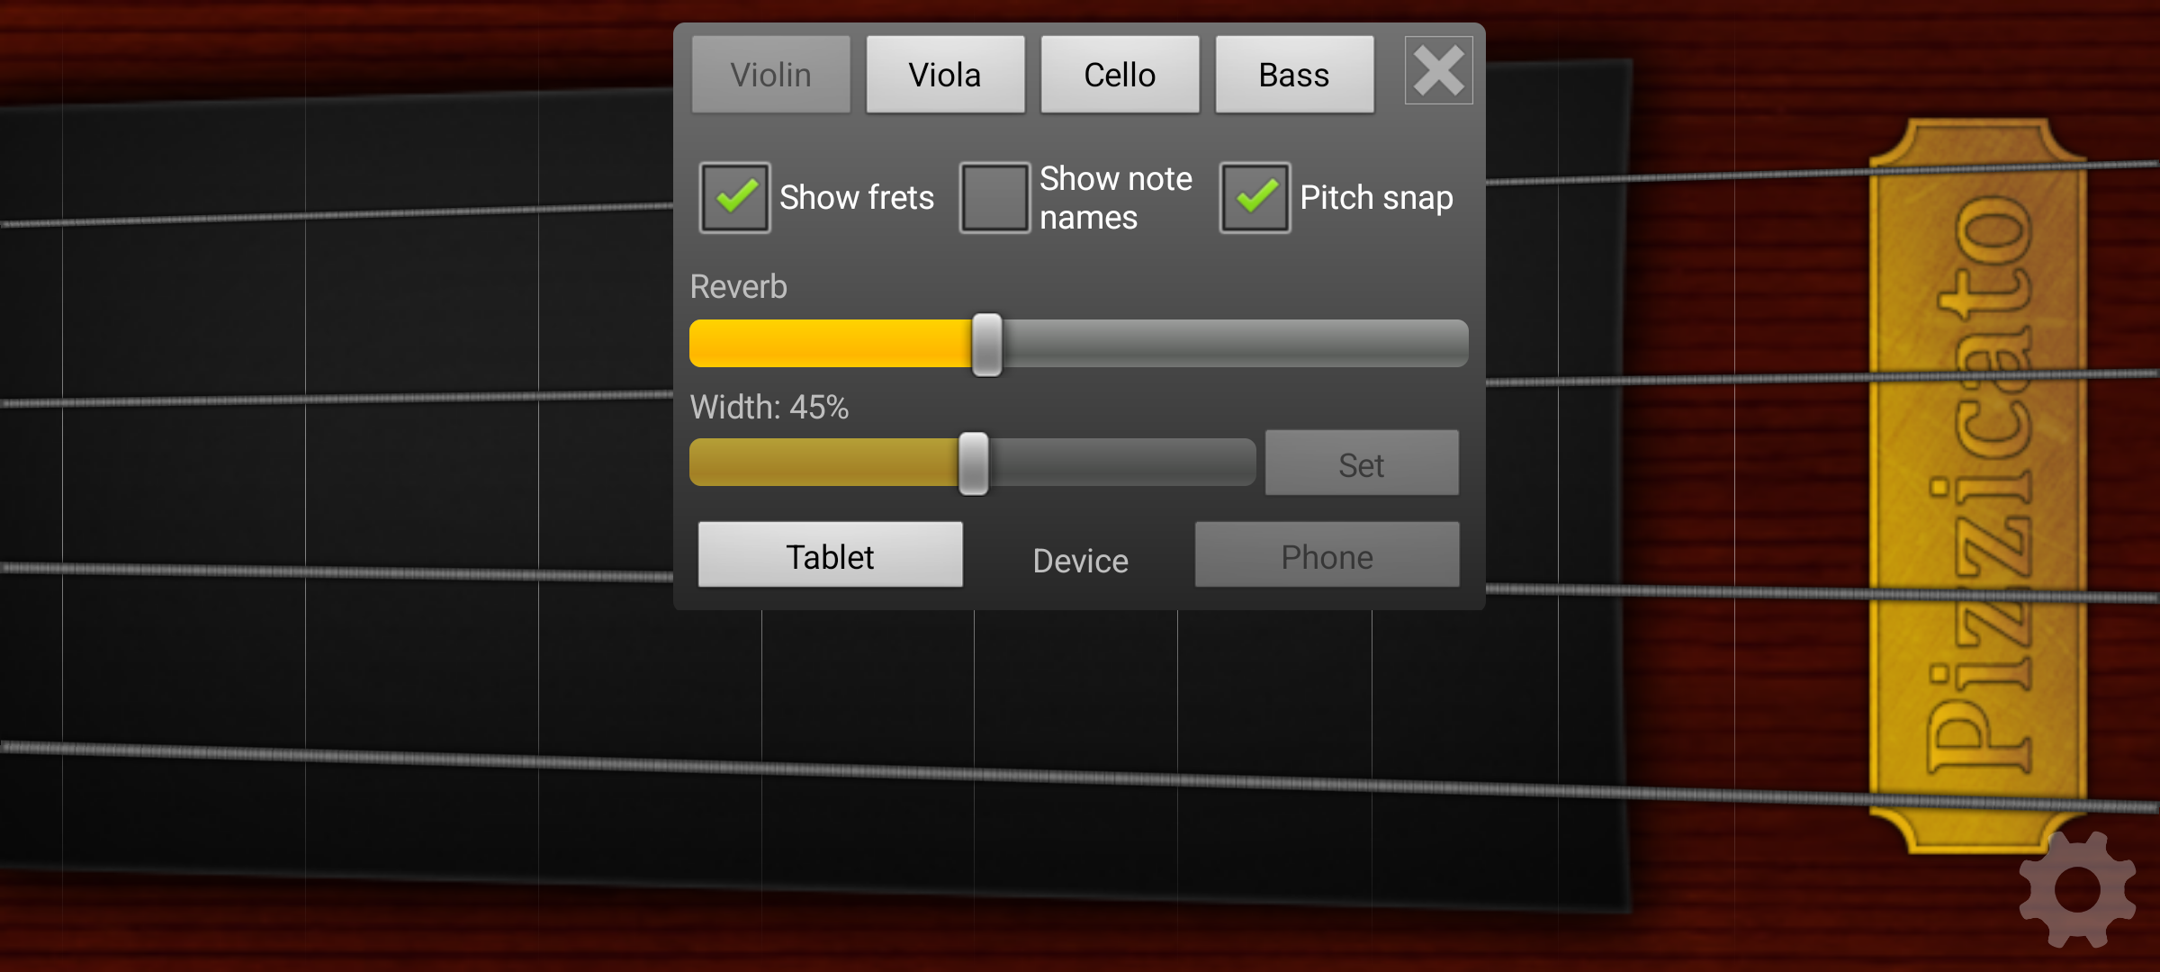The height and width of the screenshot is (972, 2160).
Task: Open settings with the gear icon
Action: (2075, 889)
